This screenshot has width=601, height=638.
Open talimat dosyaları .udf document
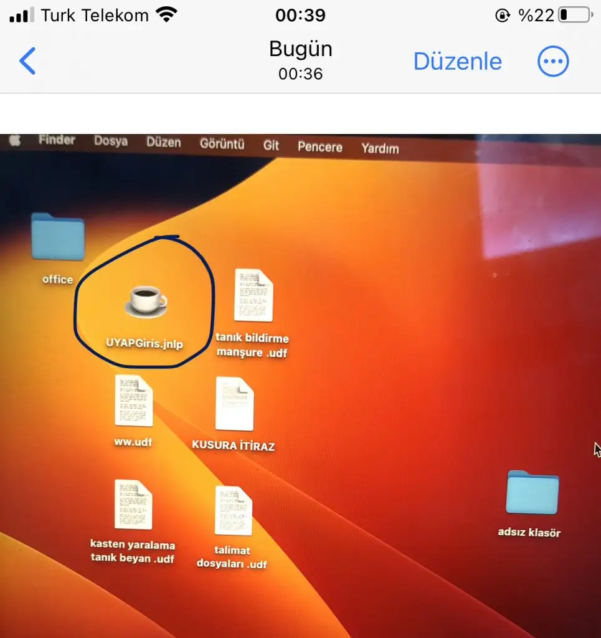[234, 511]
